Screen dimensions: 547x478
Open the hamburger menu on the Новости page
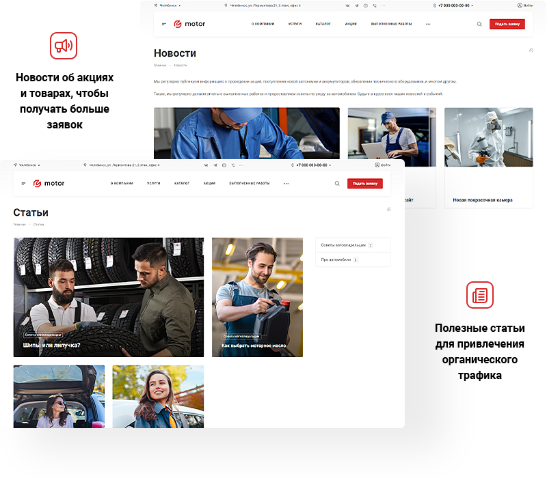click(x=164, y=24)
